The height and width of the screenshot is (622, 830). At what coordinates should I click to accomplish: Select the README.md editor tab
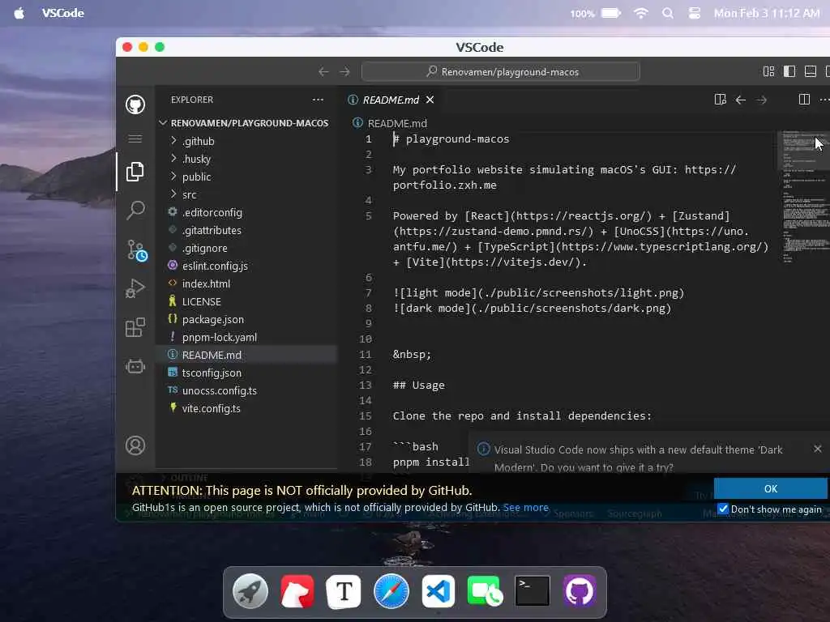(x=391, y=100)
